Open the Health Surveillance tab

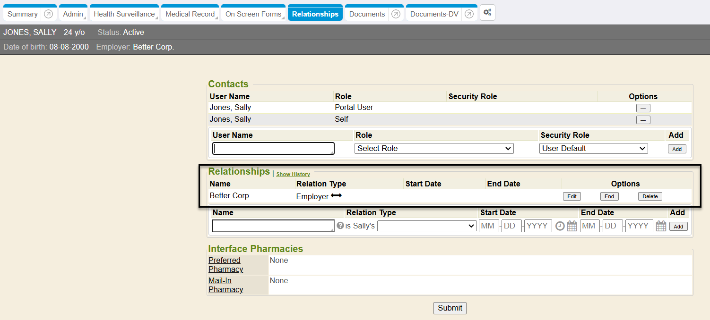pyautogui.click(x=124, y=14)
